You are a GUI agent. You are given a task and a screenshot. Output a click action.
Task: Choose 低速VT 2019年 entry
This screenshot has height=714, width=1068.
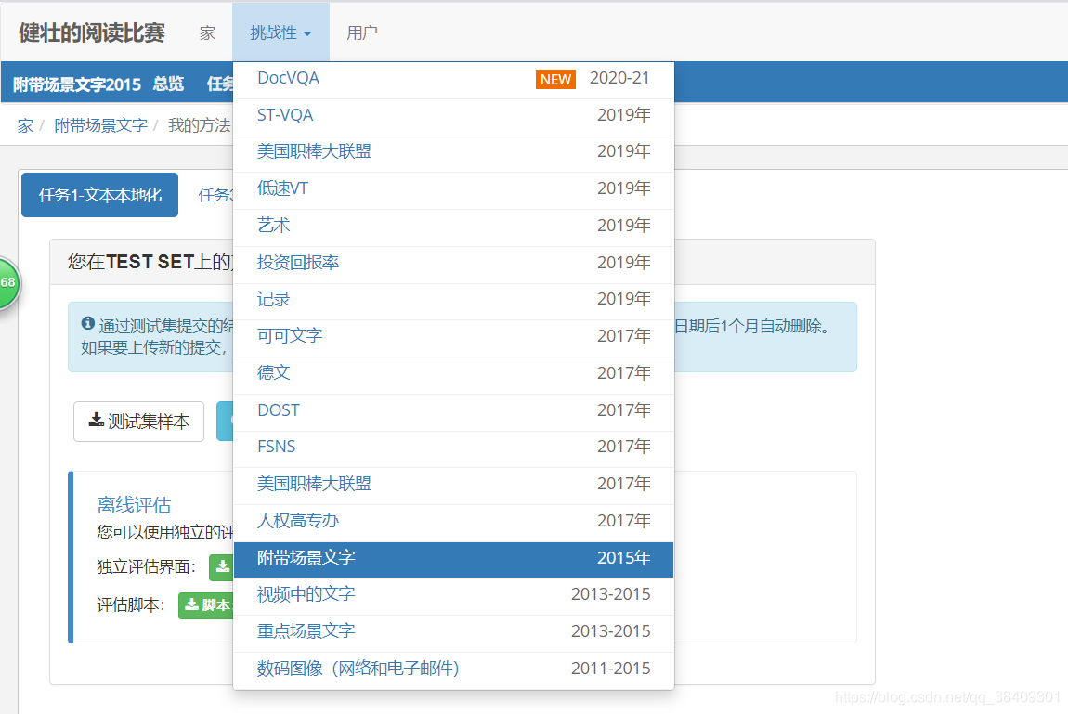pyautogui.click(x=453, y=188)
